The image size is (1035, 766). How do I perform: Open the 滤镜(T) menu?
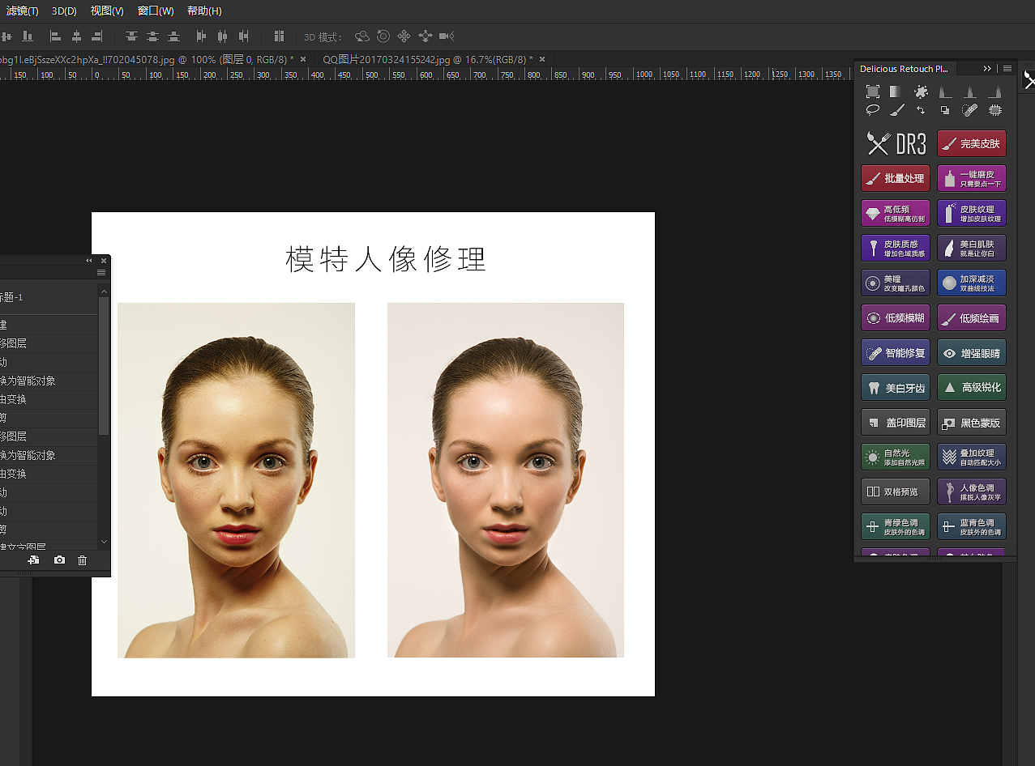point(22,11)
